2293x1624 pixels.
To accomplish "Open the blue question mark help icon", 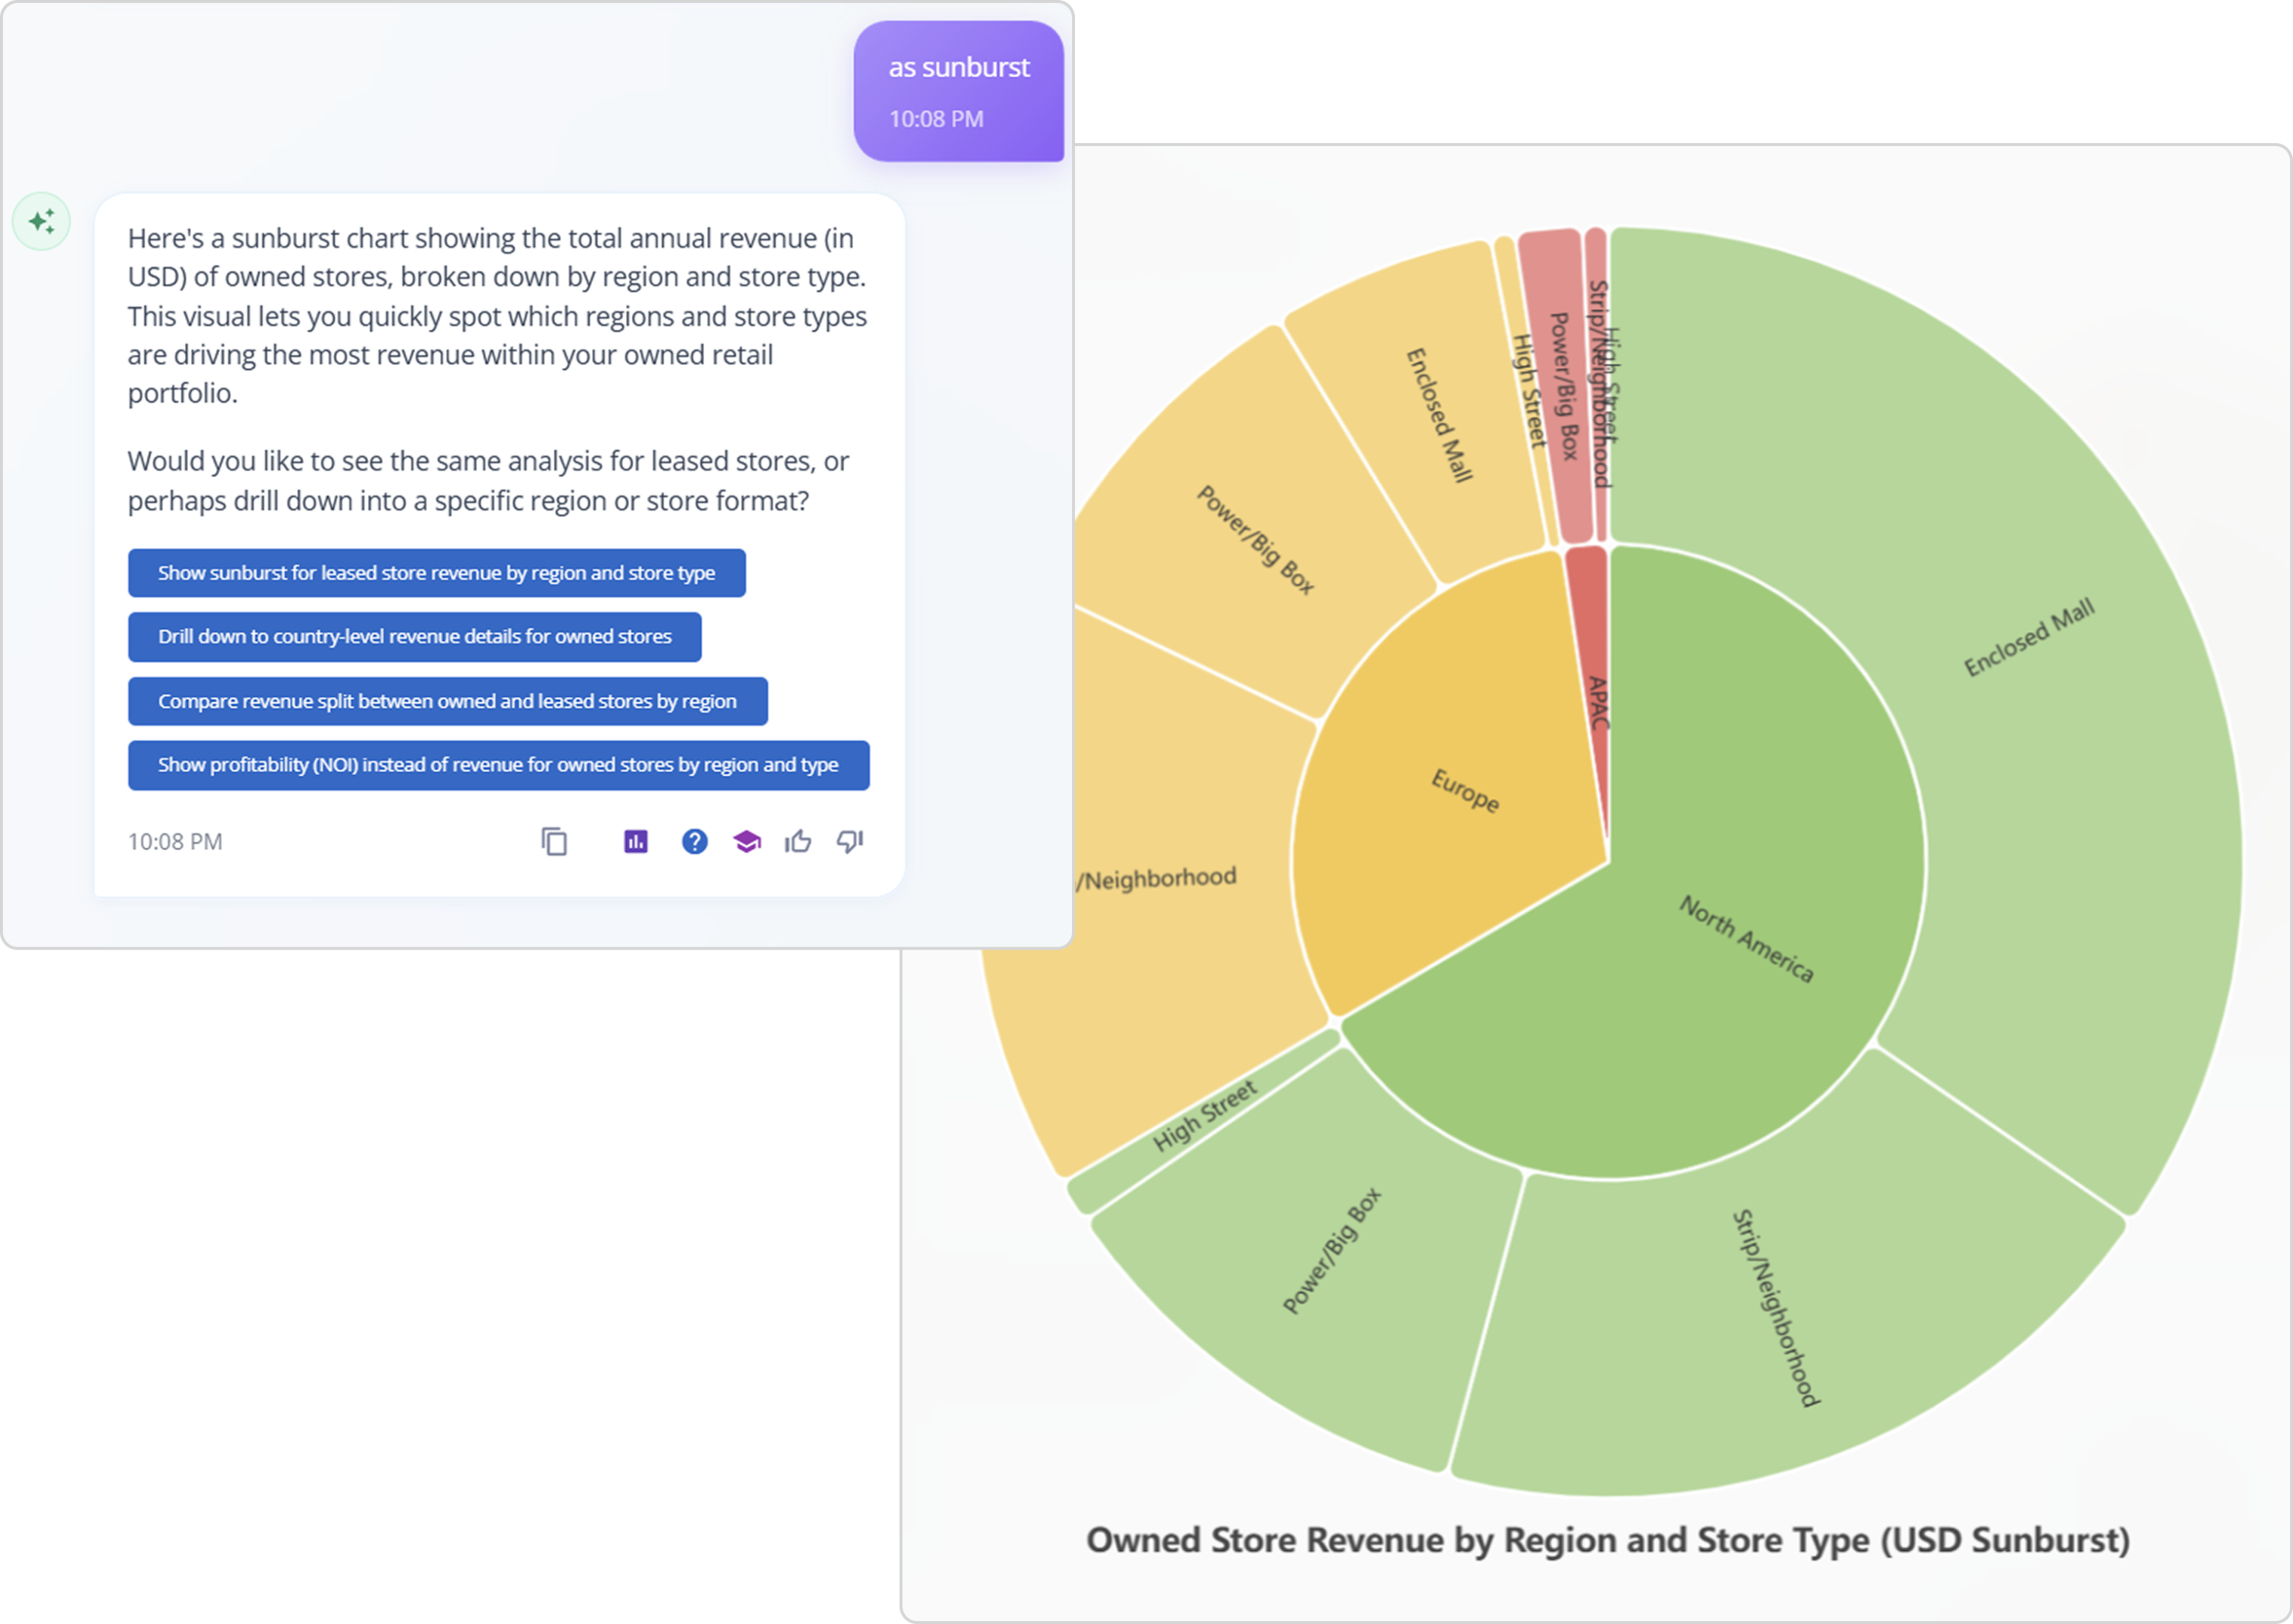I will 694,842.
